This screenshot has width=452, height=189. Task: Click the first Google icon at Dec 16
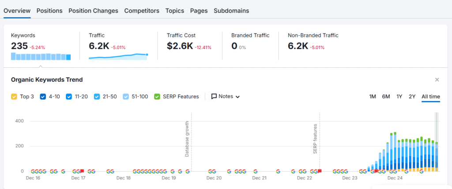point(33,171)
